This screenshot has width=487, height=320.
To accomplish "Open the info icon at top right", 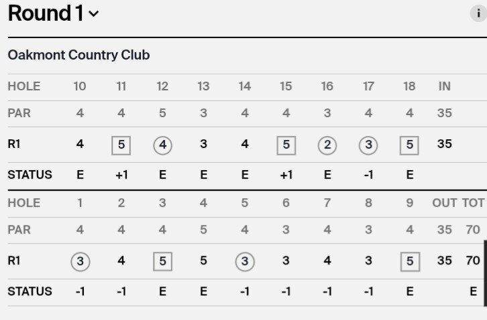I will tap(478, 13).
